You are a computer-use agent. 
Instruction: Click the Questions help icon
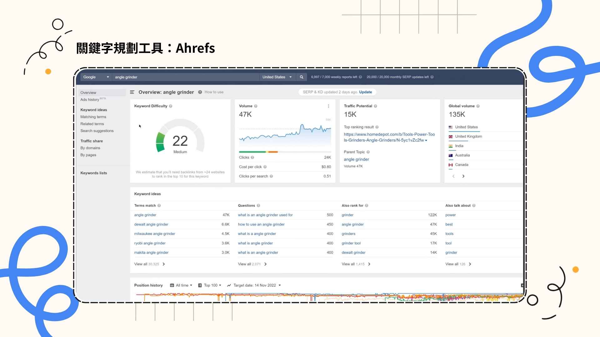point(258,206)
